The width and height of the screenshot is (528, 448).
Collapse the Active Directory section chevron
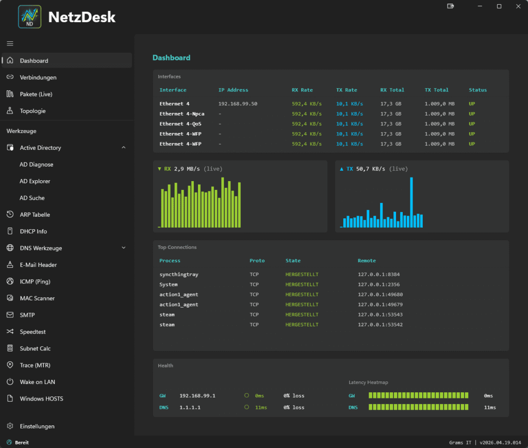click(x=124, y=148)
